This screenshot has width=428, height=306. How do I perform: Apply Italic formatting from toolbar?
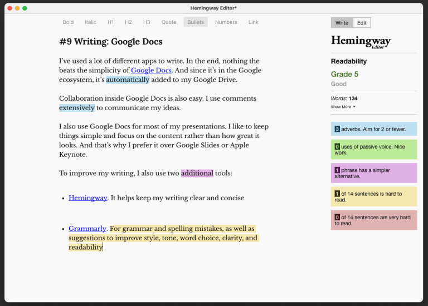click(x=90, y=22)
